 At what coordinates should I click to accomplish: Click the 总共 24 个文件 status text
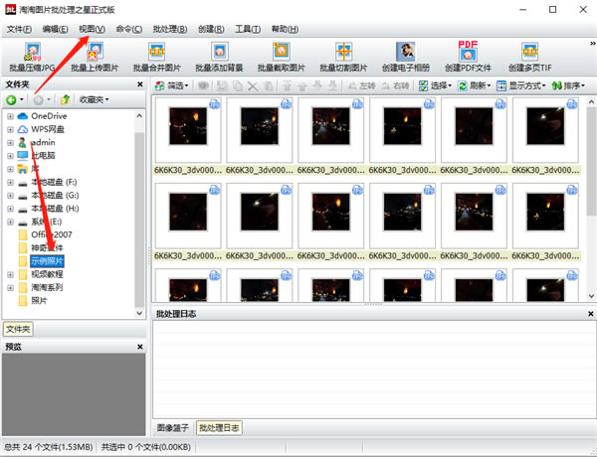tap(48, 447)
